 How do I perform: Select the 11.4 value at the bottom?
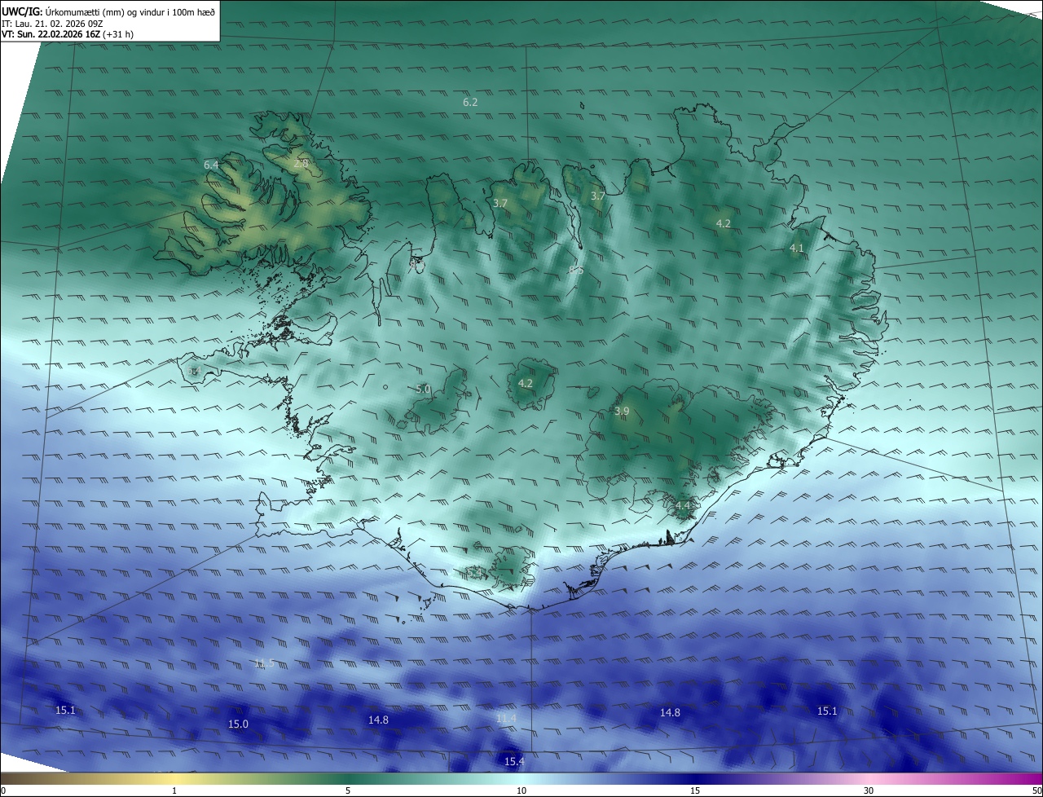pos(506,718)
